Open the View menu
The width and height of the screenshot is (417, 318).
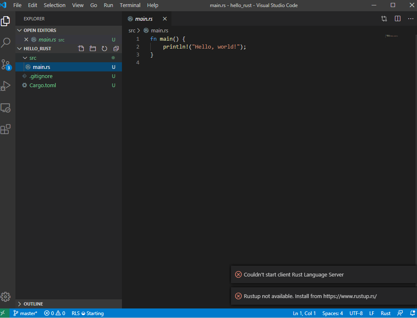click(78, 5)
